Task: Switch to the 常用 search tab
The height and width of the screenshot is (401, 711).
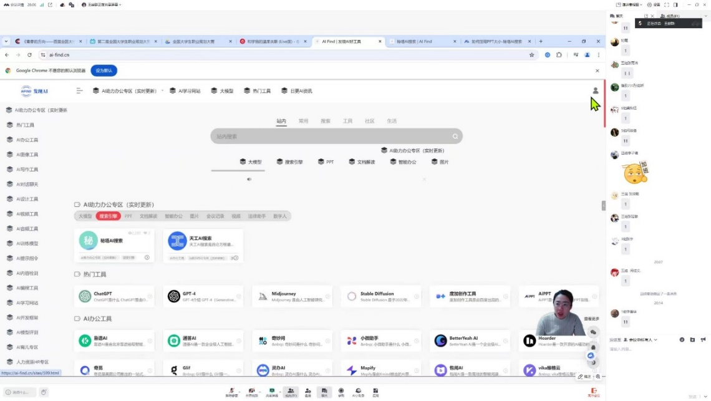Action: coord(303,121)
